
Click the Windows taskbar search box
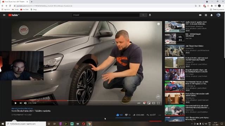[x=26, y=124]
